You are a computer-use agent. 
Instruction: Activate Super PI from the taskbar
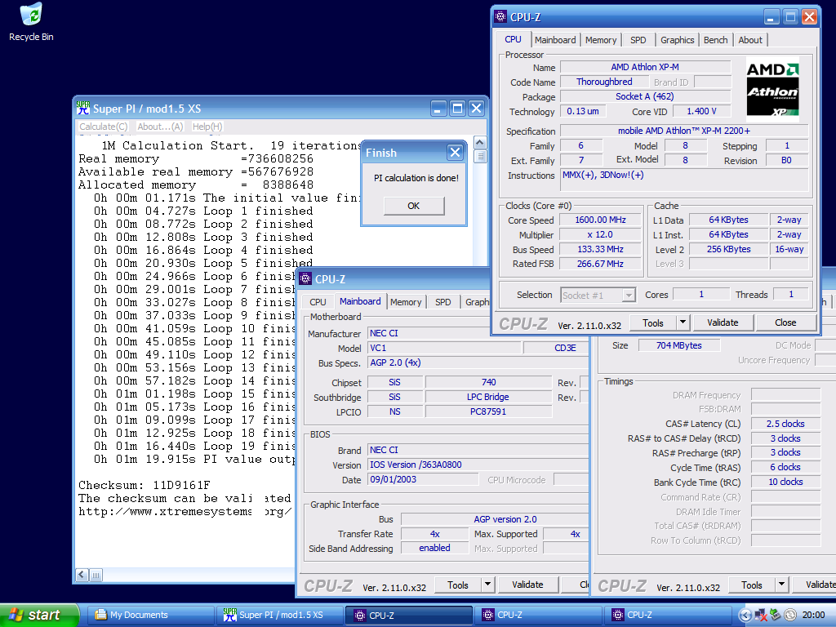point(279,615)
